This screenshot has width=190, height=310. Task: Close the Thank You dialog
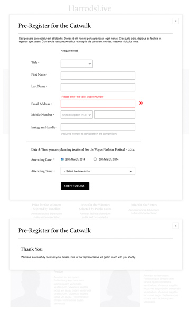[x=175, y=226]
